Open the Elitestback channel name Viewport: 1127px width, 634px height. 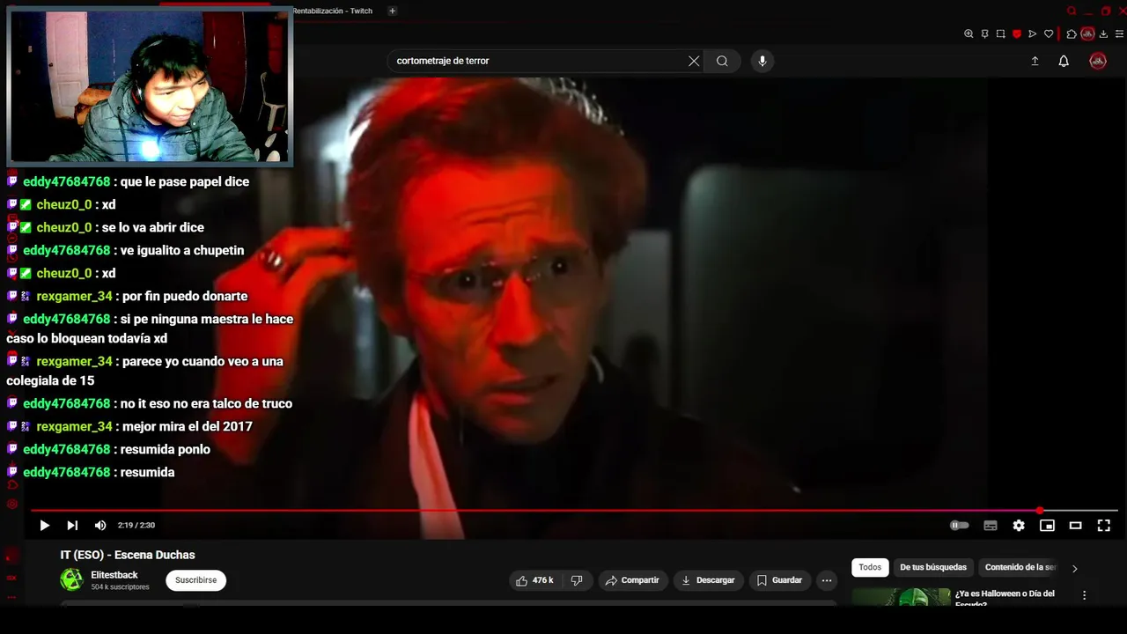coord(114,575)
